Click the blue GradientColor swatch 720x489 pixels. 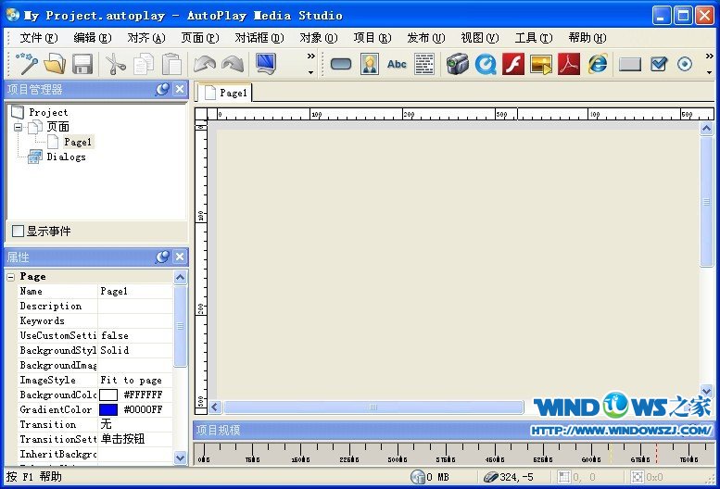(108, 409)
